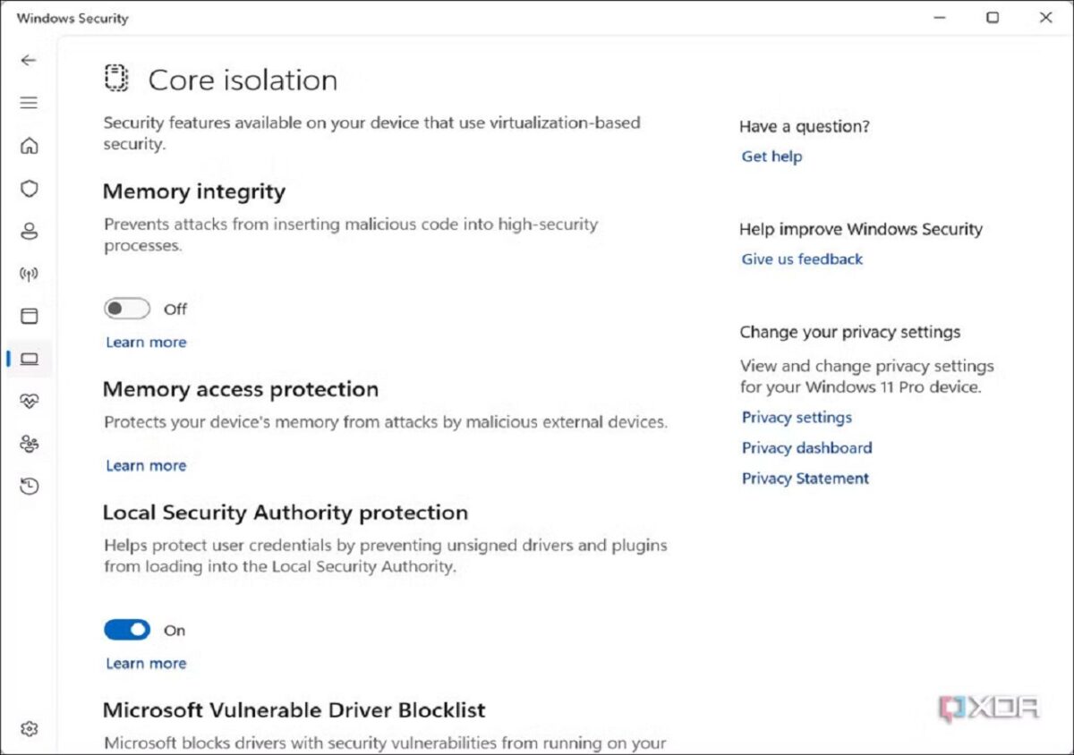The image size is (1074, 755).
Task: Open the hamburger navigation menu
Action: coord(29,103)
